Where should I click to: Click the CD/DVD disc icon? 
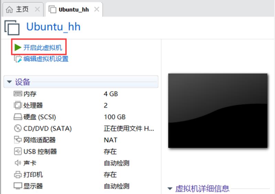pos(18,128)
